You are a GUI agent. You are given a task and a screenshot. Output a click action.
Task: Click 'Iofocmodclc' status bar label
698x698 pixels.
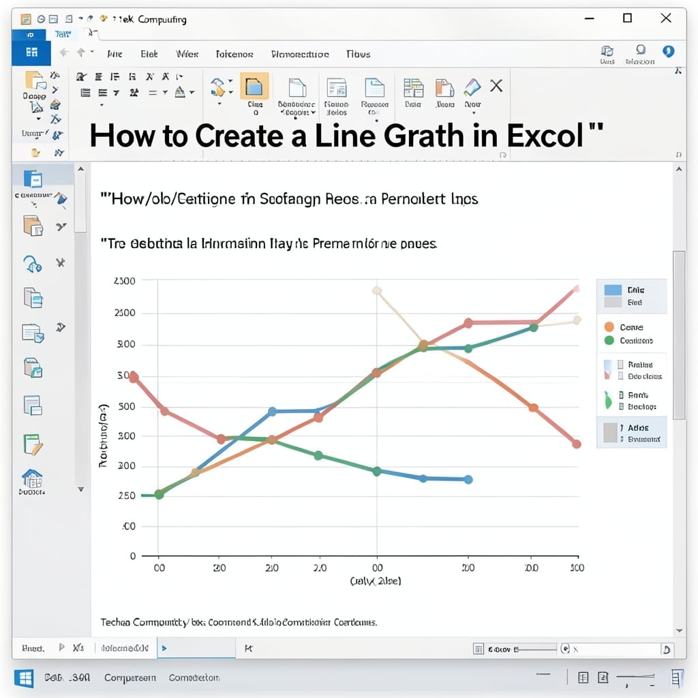(x=125, y=648)
